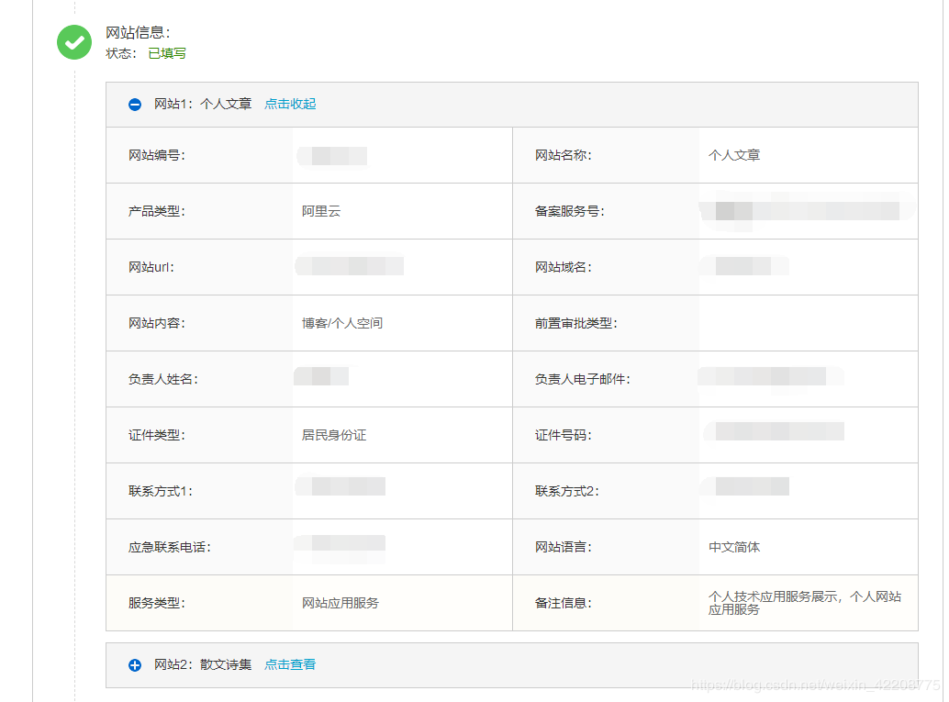Collapse 网站1 using the 点击收起 link
This screenshot has height=702, width=949.
point(289,104)
